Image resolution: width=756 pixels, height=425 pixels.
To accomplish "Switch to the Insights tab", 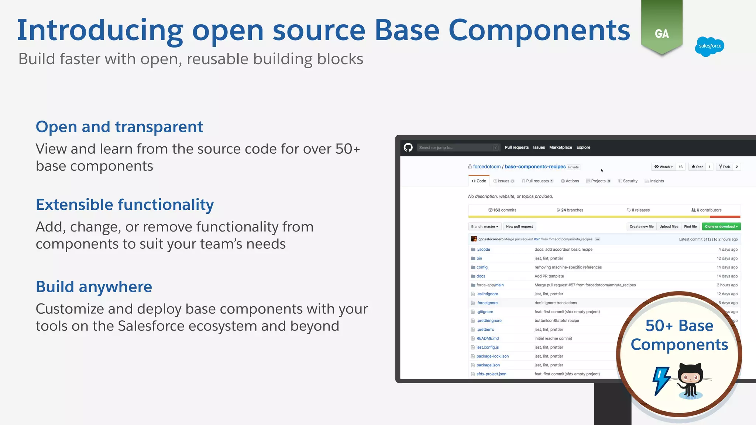I will (654, 181).
